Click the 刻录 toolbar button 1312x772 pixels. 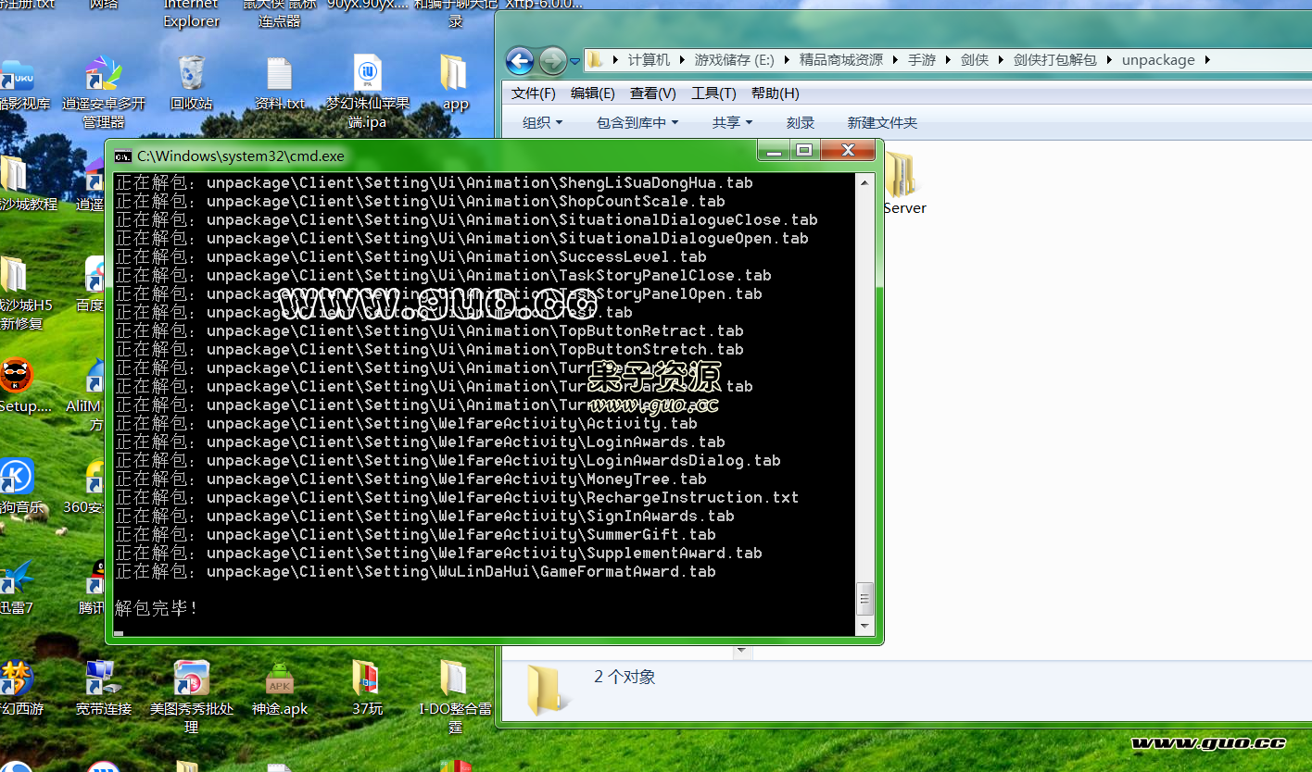coord(800,123)
